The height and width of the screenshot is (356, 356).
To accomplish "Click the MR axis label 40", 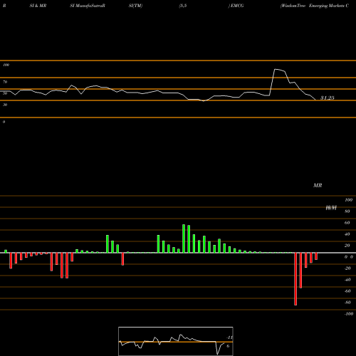I will click(347, 234).
